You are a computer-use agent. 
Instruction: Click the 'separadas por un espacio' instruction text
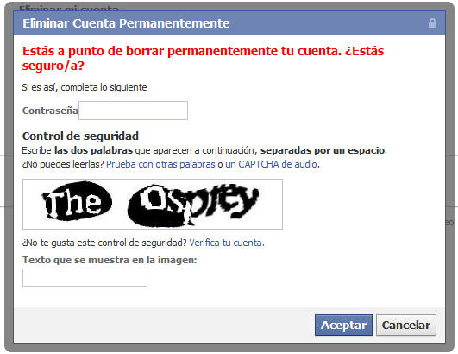(323, 150)
